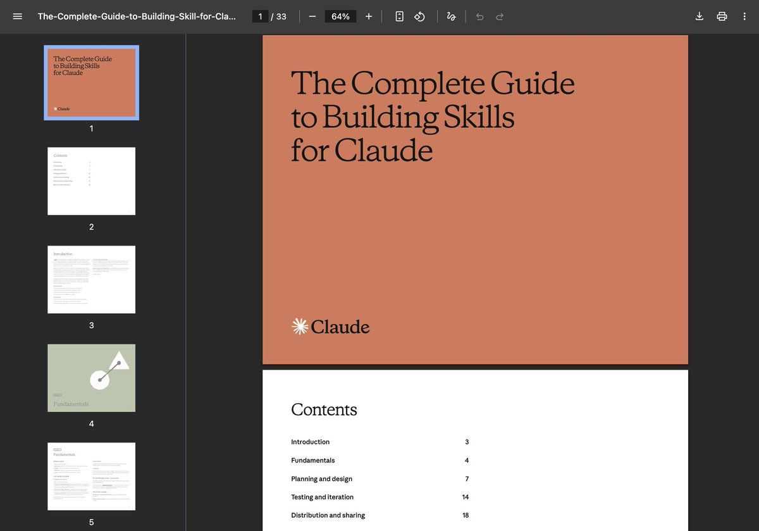Toggle fit-to-page view mode
Viewport: 759px width, 531px height.
tap(399, 16)
